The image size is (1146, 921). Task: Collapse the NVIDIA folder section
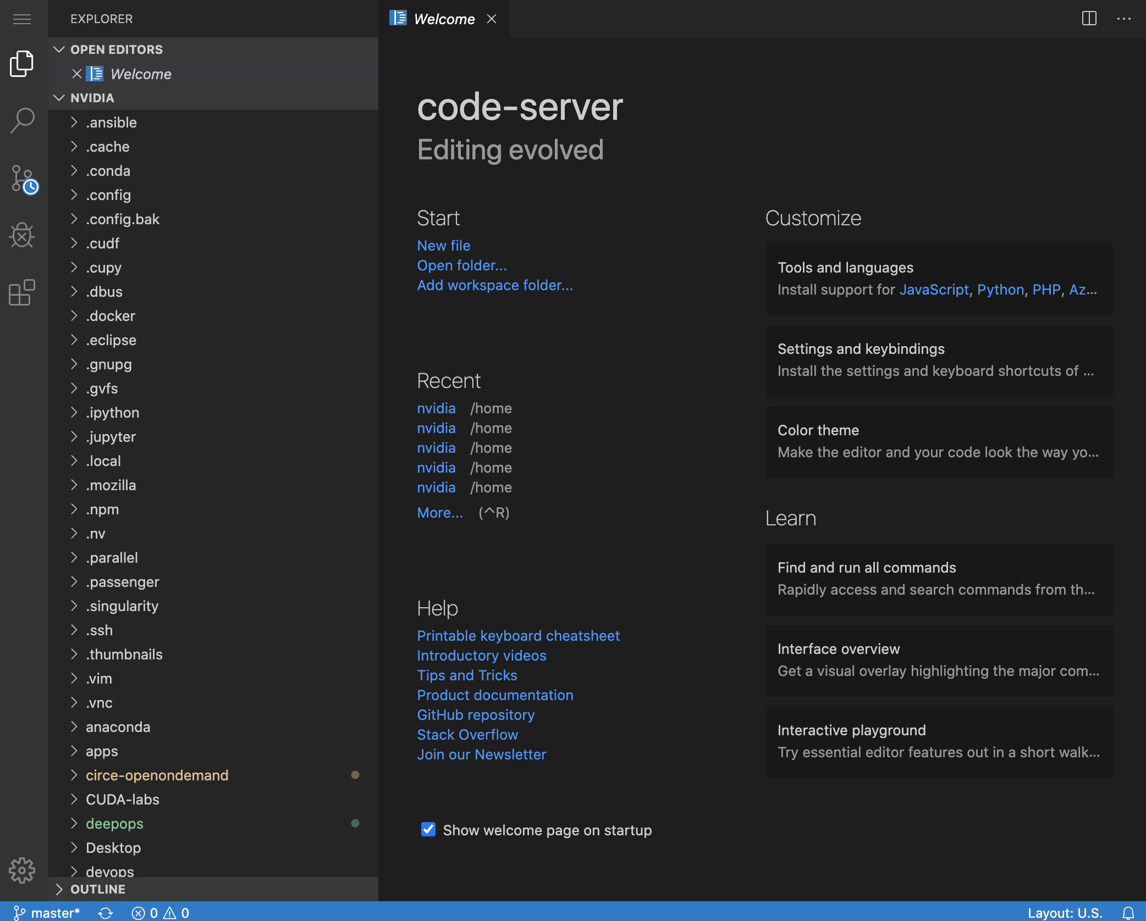pyautogui.click(x=213, y=98)
